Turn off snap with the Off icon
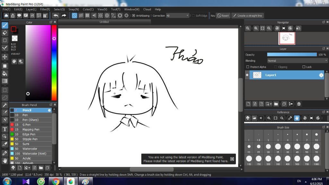Viewport: 329px width, 185px height. click(74, 15)
